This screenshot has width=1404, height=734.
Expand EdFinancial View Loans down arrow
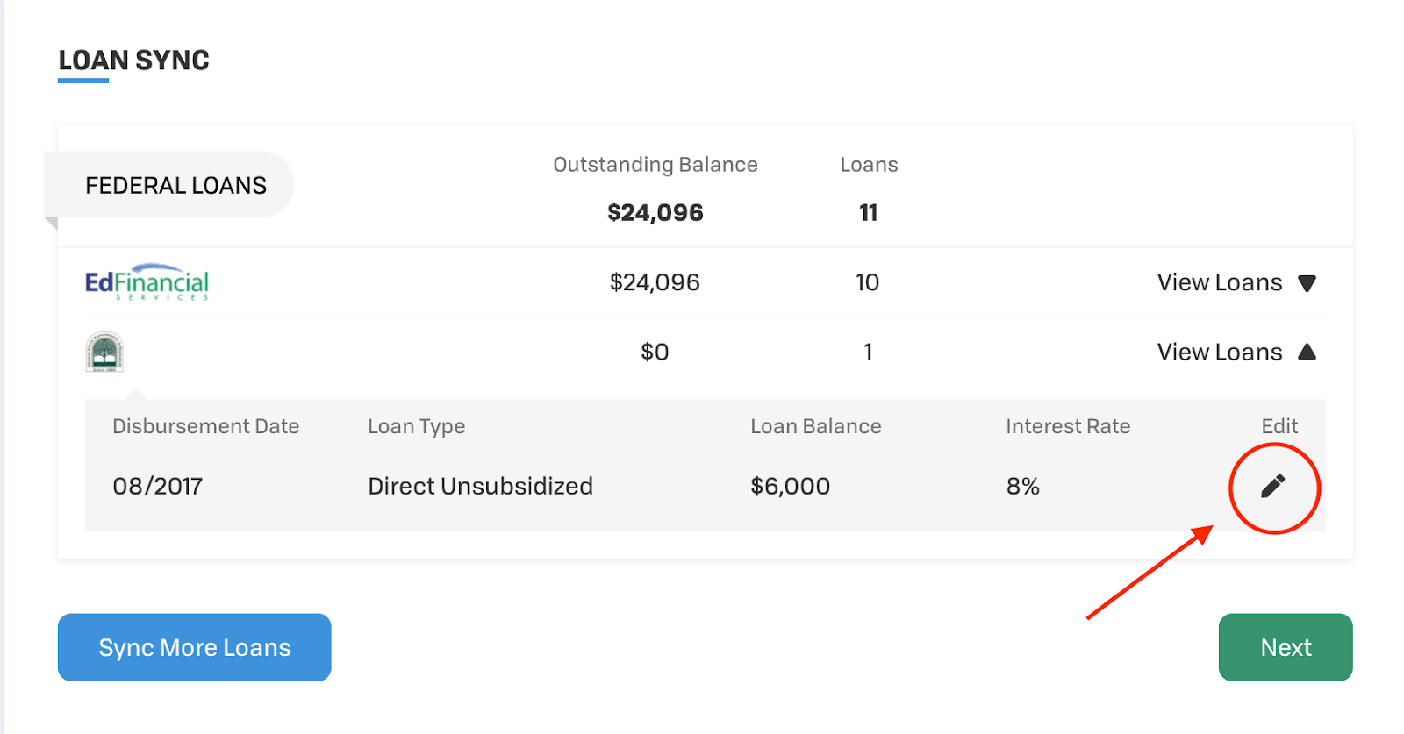point(1307,283)
